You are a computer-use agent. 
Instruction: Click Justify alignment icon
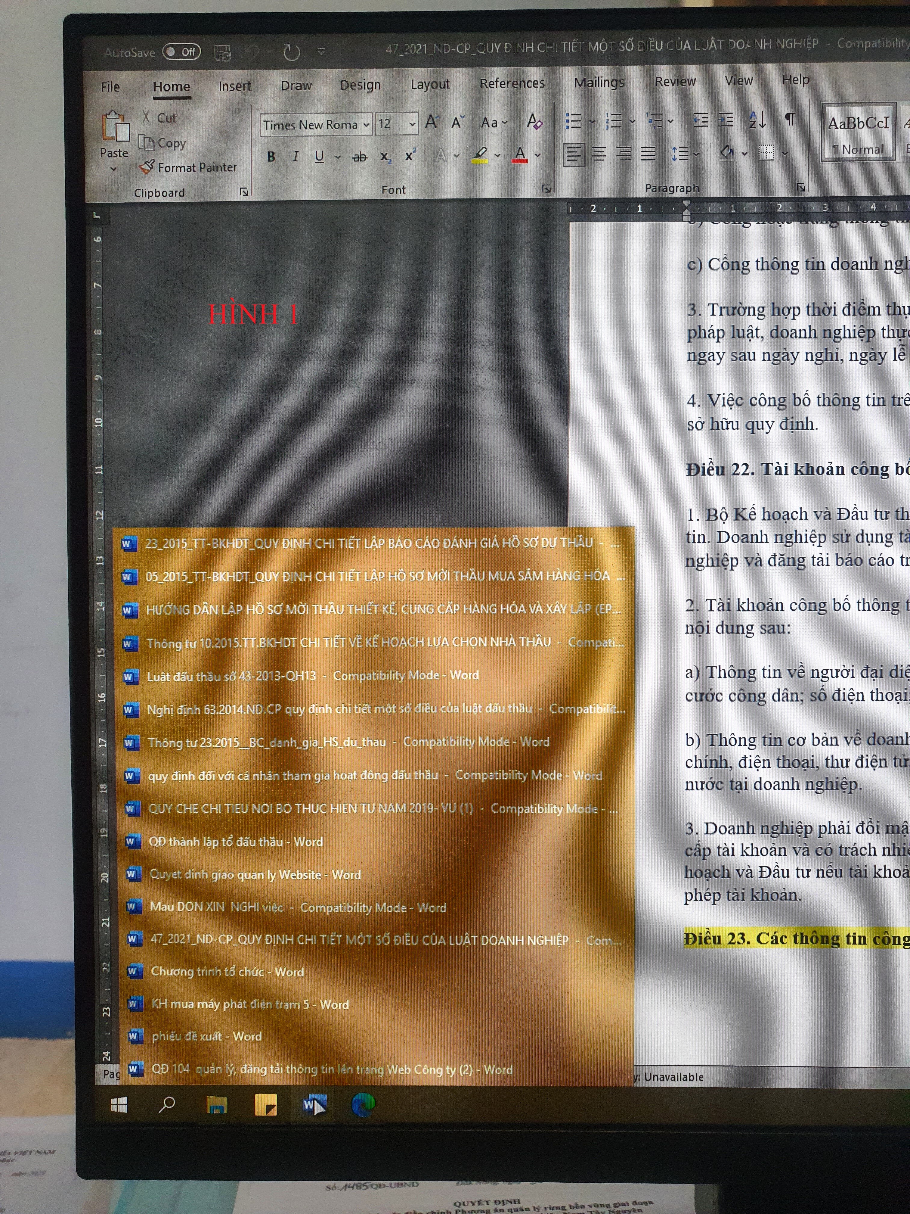pos(648,154)
